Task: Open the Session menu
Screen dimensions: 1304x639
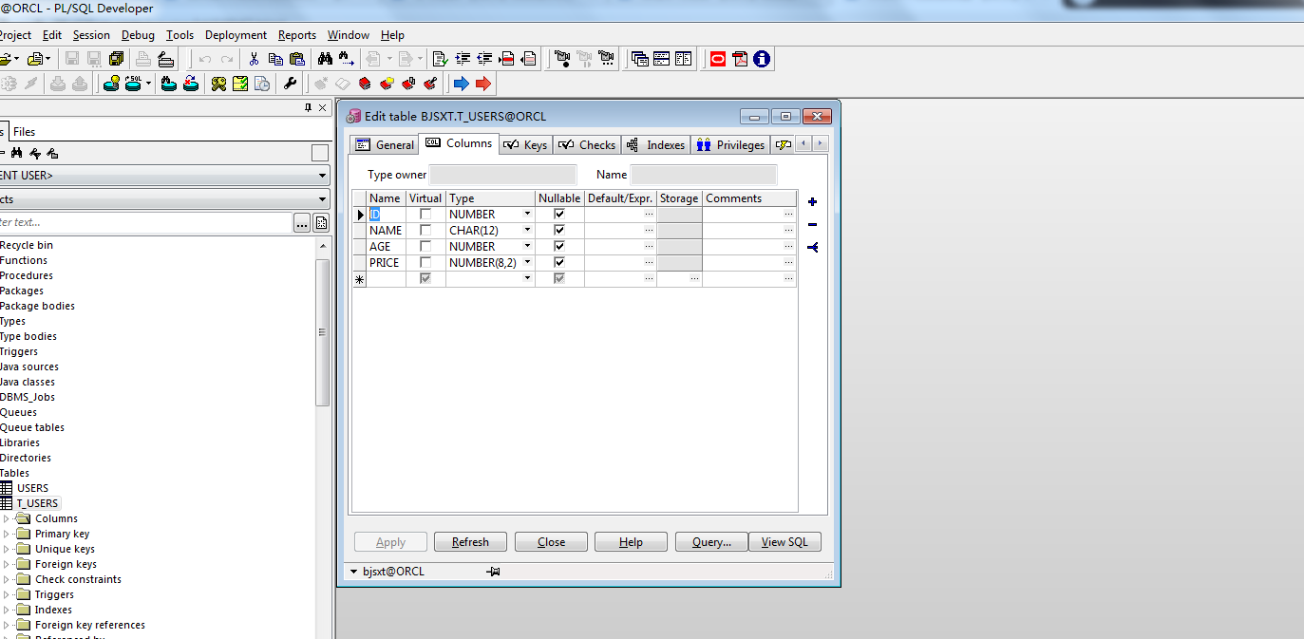Action: (91, 35)
